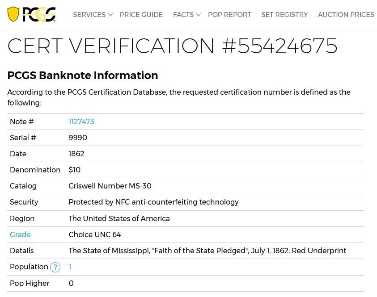Click the Details row label

point(21,251)
